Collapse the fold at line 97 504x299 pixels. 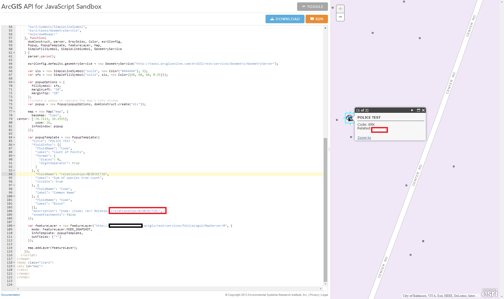pos(14,185)
